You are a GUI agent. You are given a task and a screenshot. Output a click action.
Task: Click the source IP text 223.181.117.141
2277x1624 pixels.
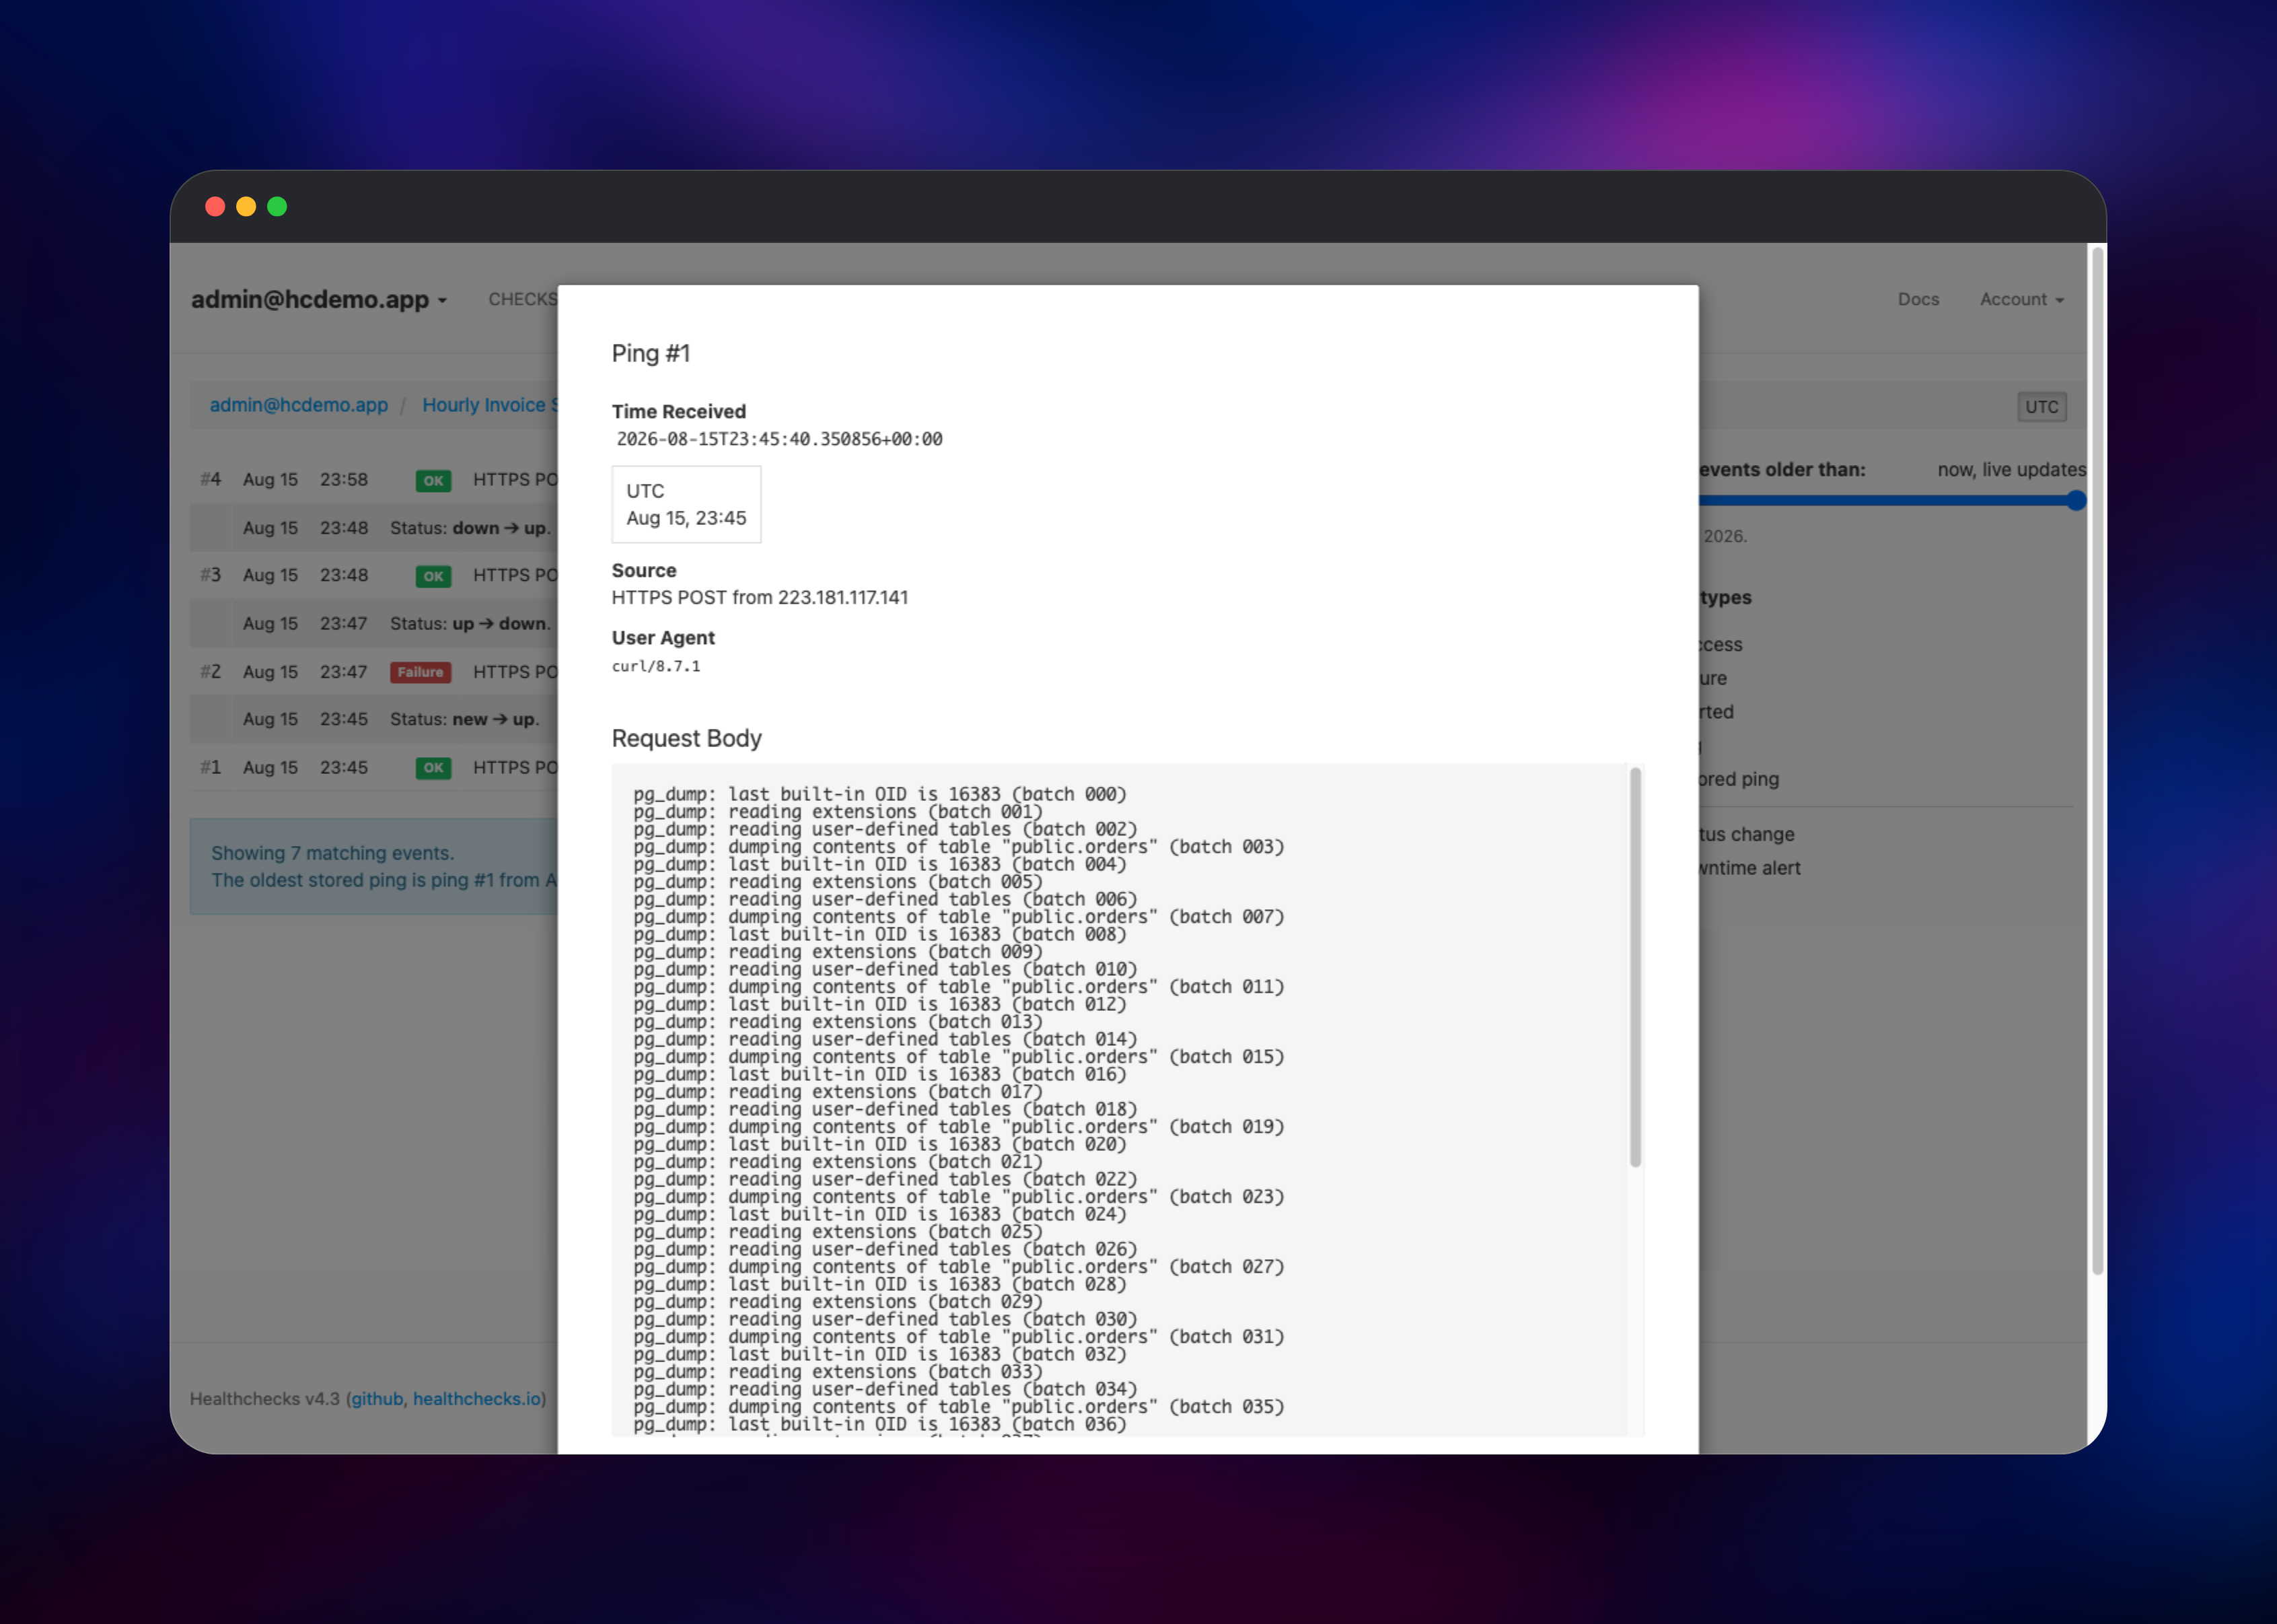click(x=842, y=597)
